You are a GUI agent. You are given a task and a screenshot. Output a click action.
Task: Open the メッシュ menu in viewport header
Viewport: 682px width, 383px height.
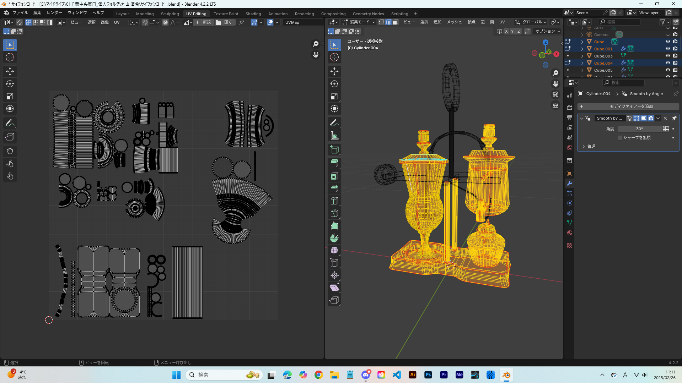click(454, 22)
